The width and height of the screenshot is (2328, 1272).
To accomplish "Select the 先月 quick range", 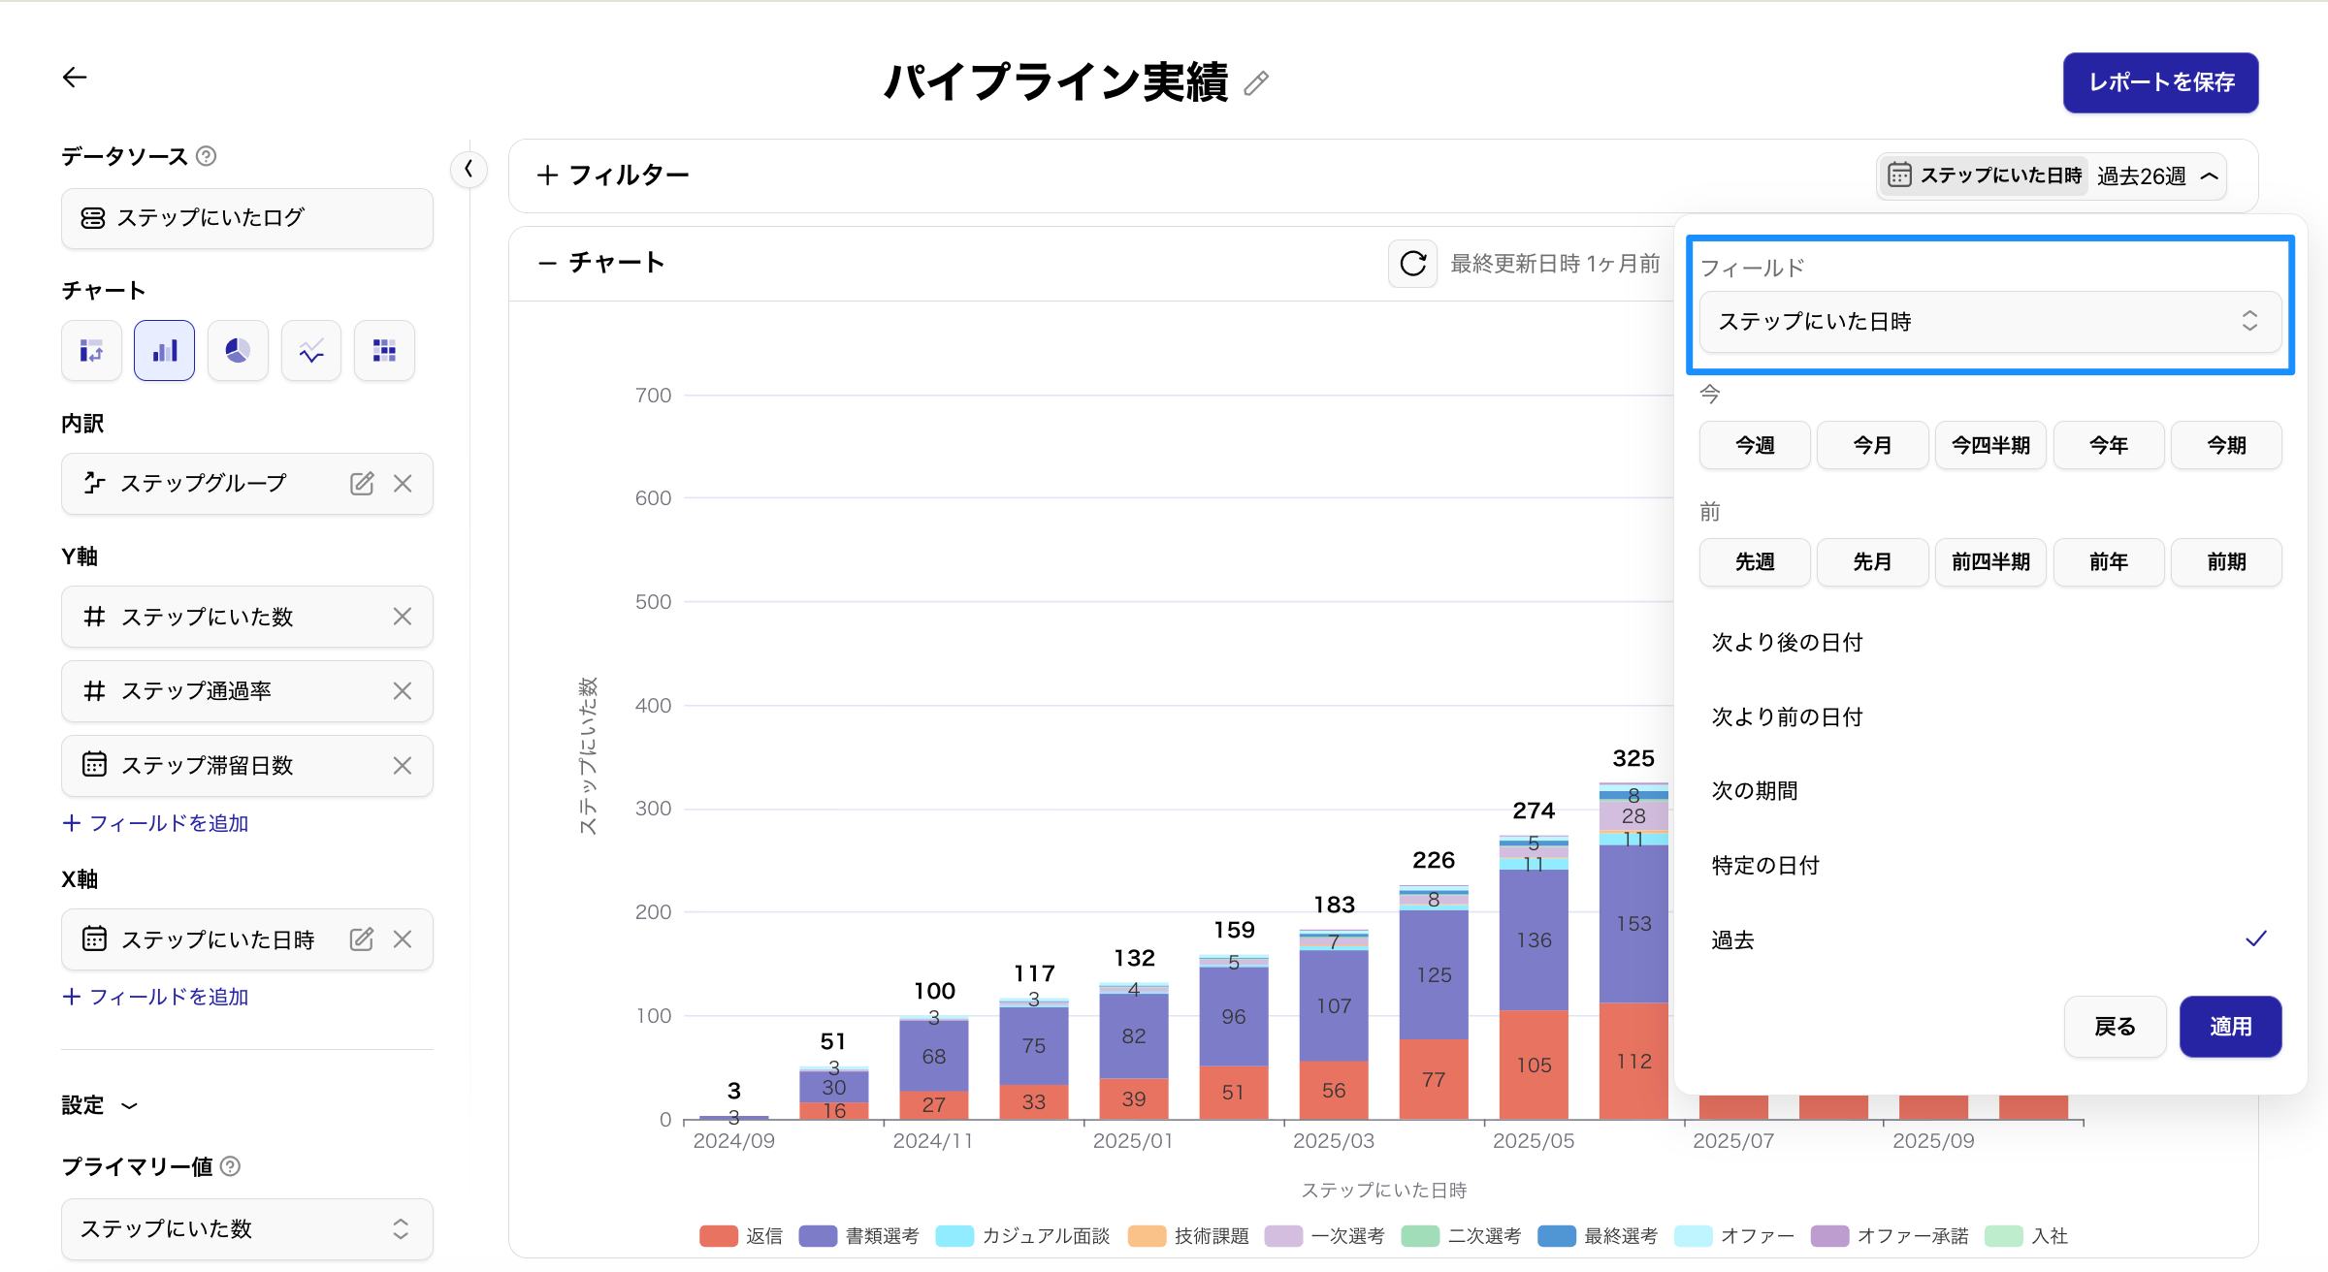I will point(1872,562).
